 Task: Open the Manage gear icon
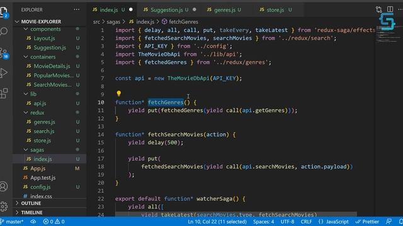4,207
